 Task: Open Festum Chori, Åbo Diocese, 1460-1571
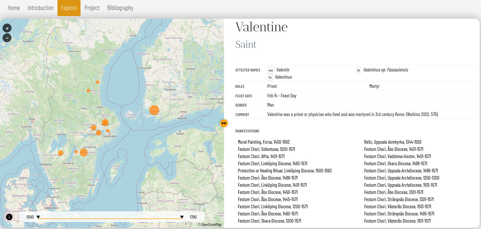tap(268, 214)
